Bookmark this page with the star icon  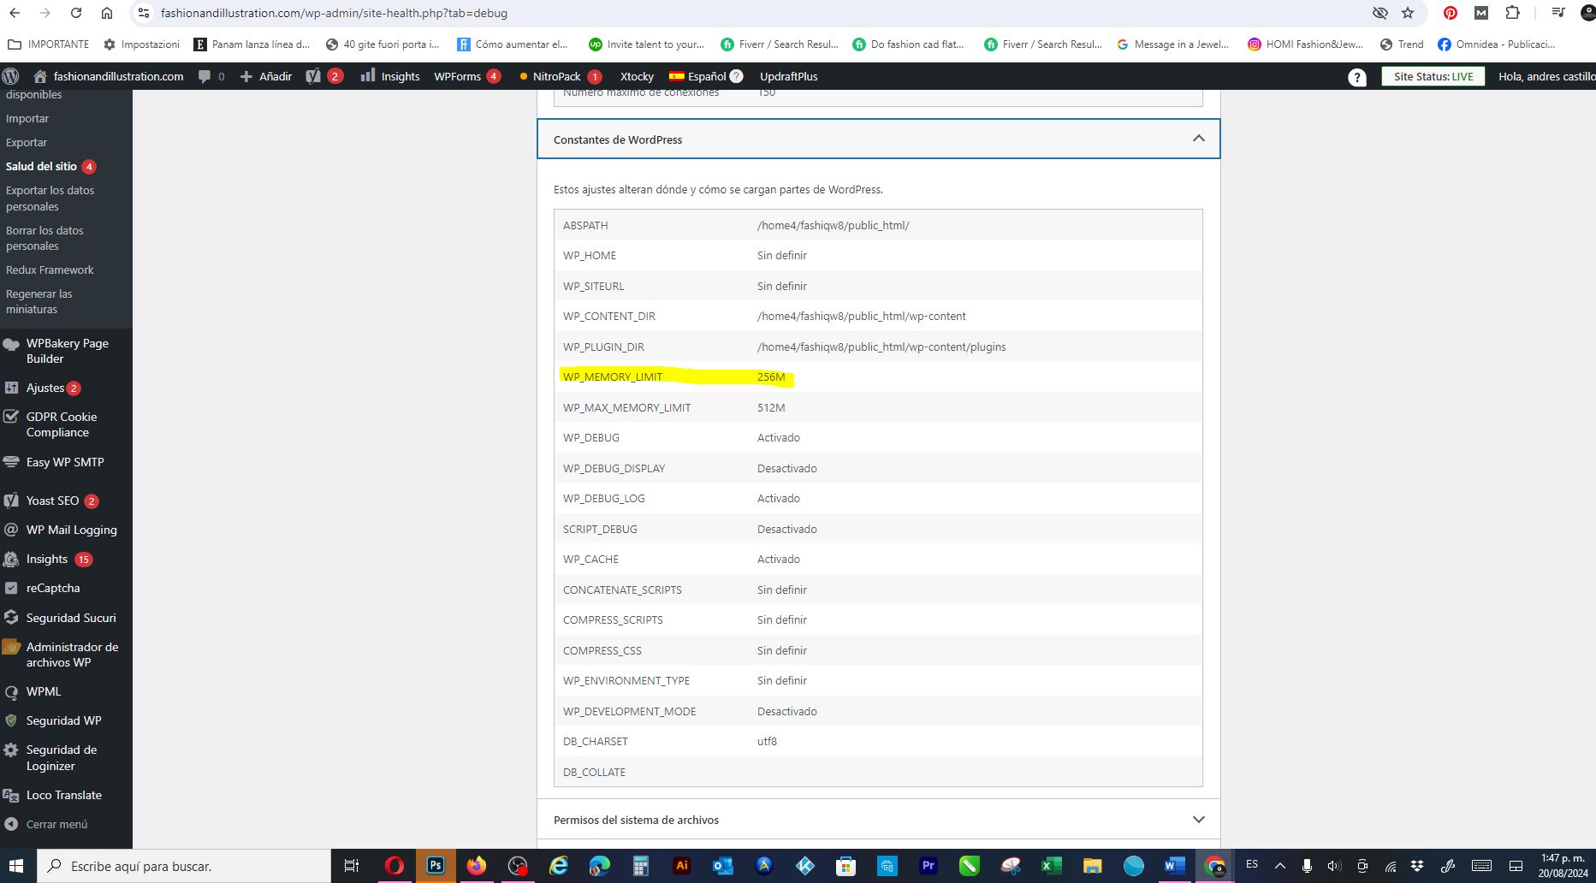click(x=1408, y=13)
